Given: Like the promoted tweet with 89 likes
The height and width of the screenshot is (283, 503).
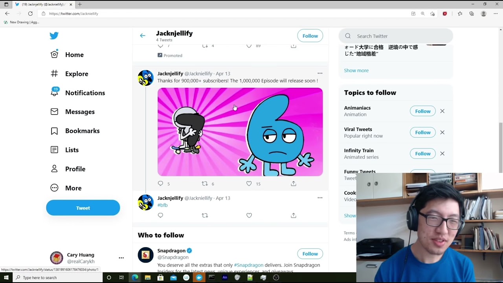Looking at the screenshot, I should click(x=249, y=46).
